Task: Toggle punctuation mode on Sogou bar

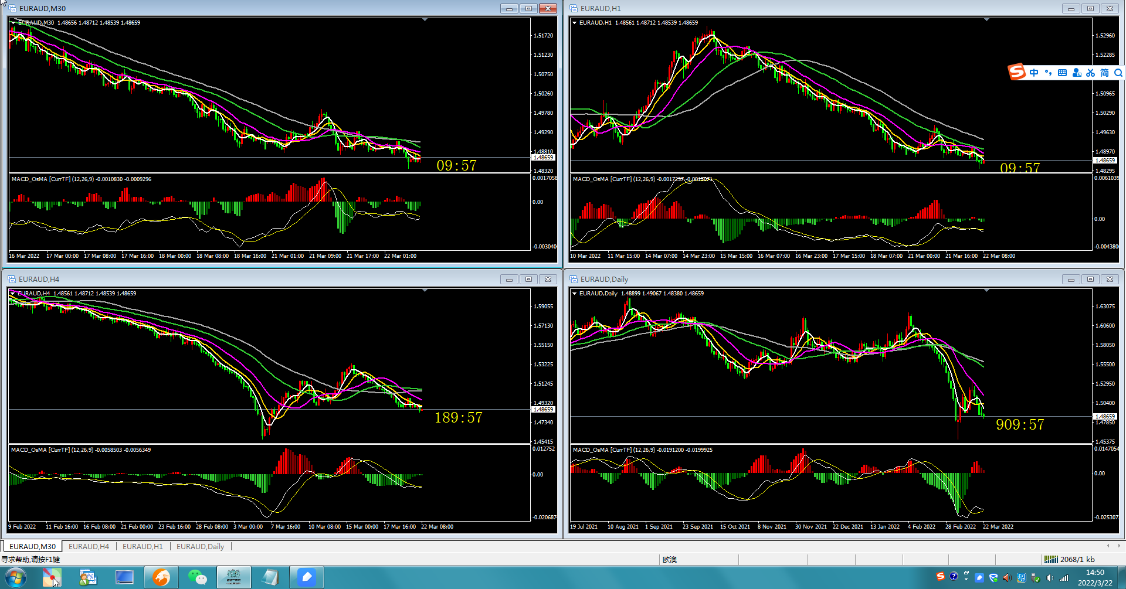Action: coord(1048,73)
